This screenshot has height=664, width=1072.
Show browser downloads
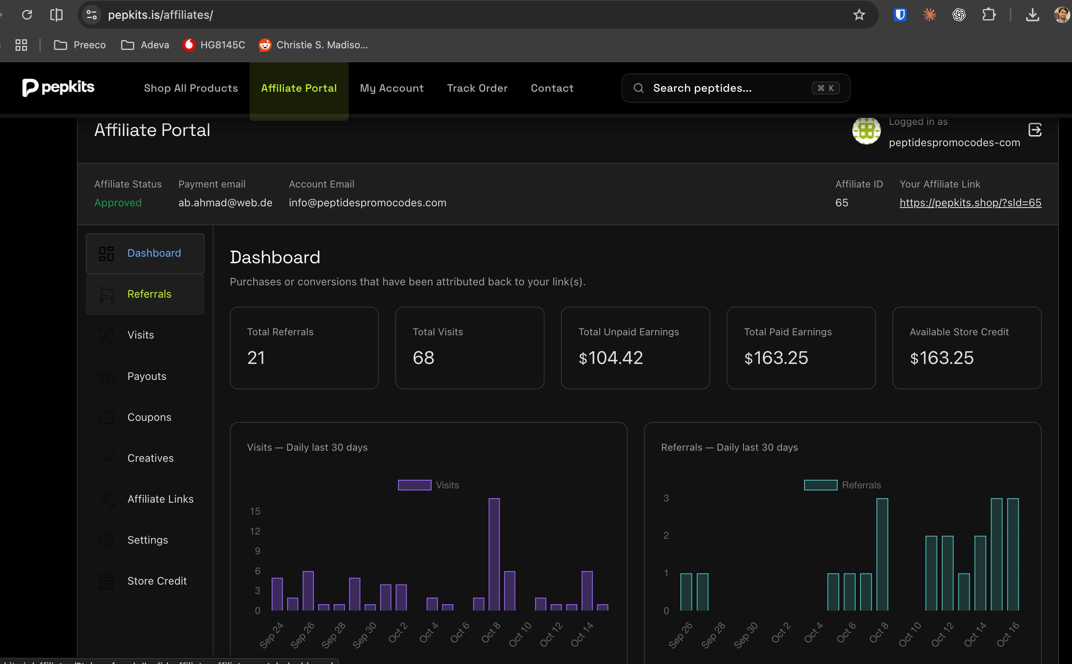[x=1032, y=15]
